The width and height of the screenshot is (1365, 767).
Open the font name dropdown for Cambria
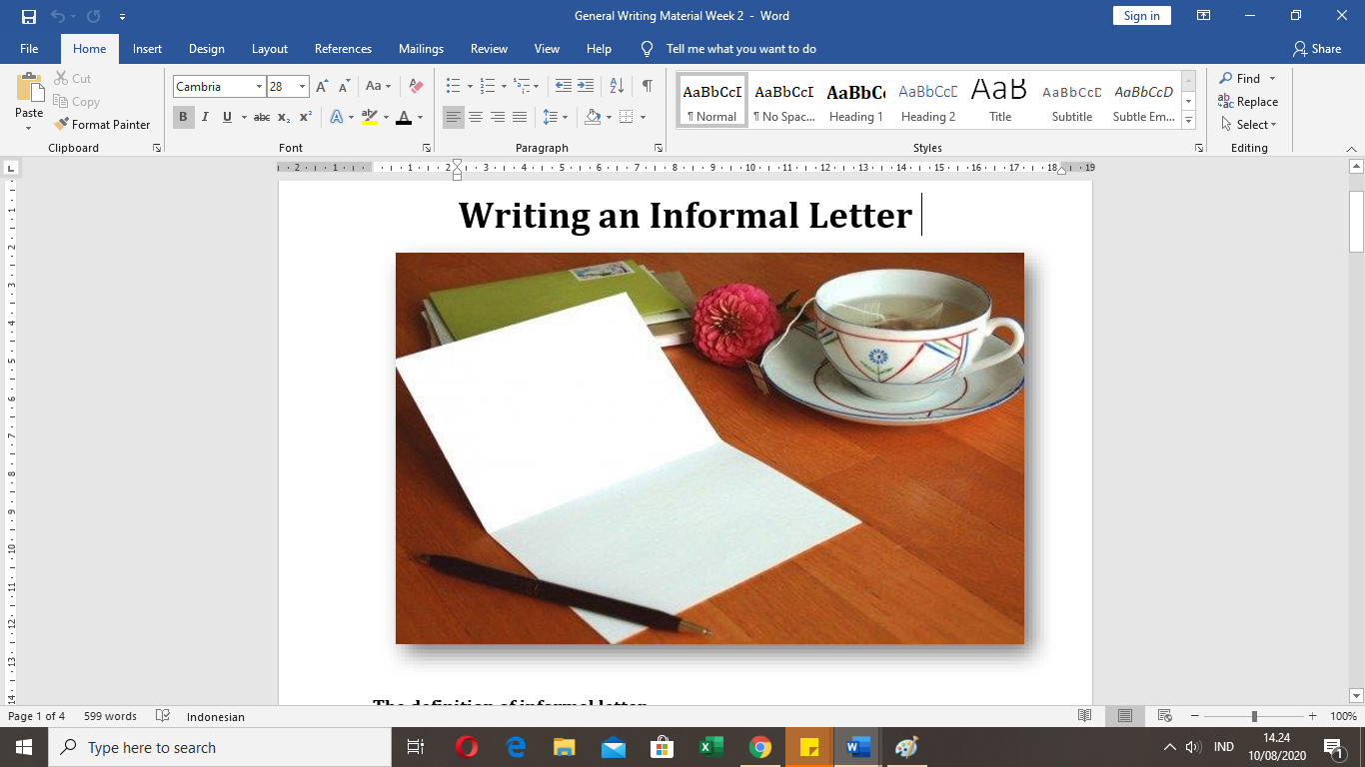[x=259, y=87]
